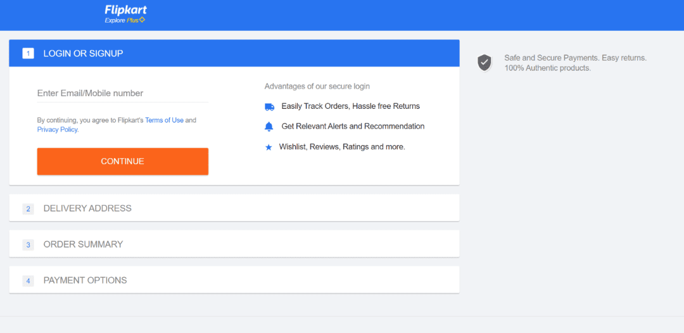Click the Flipkart logo in header
The width and height of the screenshot is (684, 333).
[x=125, y=10]
